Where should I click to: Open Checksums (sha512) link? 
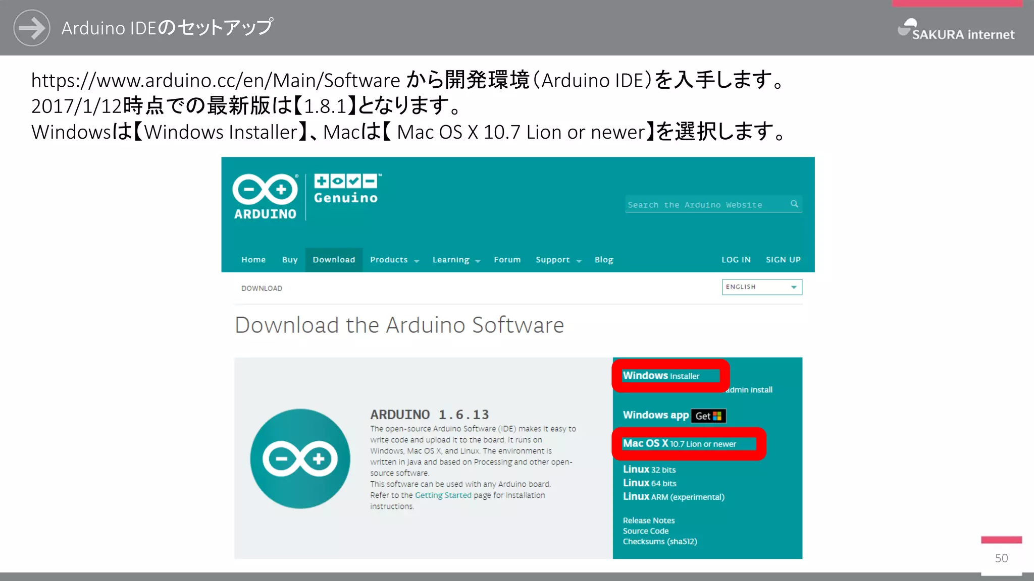click(x=660, y=542)
